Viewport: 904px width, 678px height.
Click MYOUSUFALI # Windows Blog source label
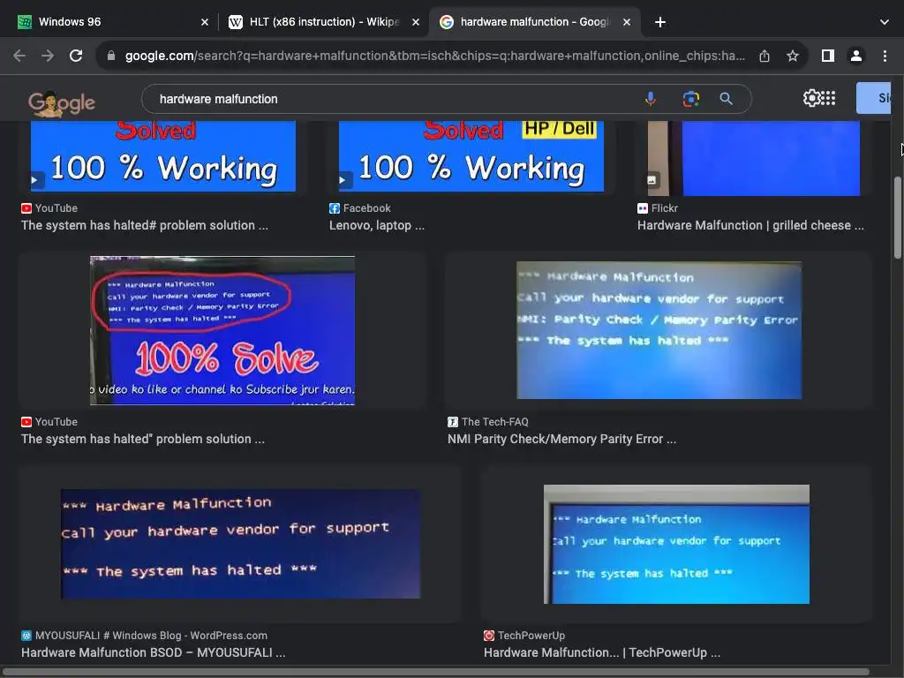pos(151,636)
